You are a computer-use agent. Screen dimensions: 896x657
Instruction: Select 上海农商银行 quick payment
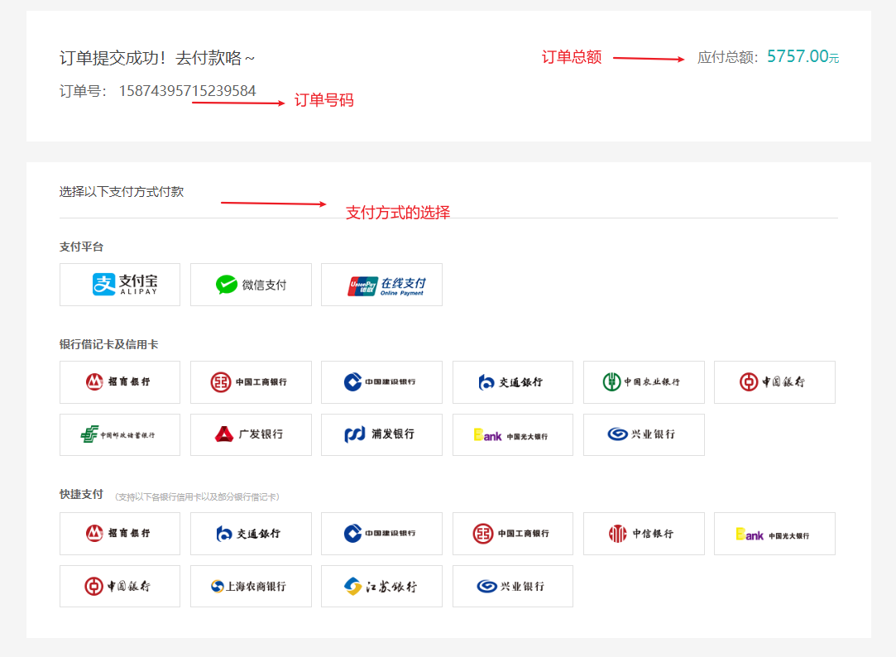251,586
